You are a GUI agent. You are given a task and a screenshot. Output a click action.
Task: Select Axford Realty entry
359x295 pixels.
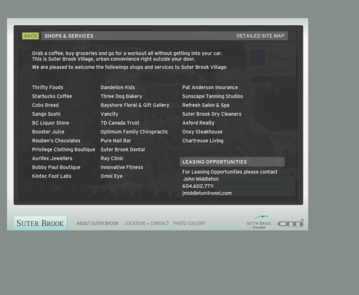(198, 123)
